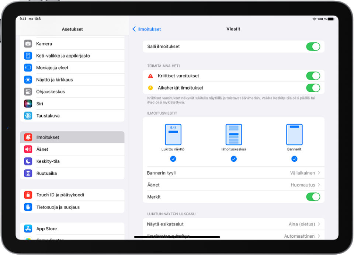The height and width of the screenshot is (255, 354).
Task: Tap the Väliaikainen value text
Action: point(302,173)
